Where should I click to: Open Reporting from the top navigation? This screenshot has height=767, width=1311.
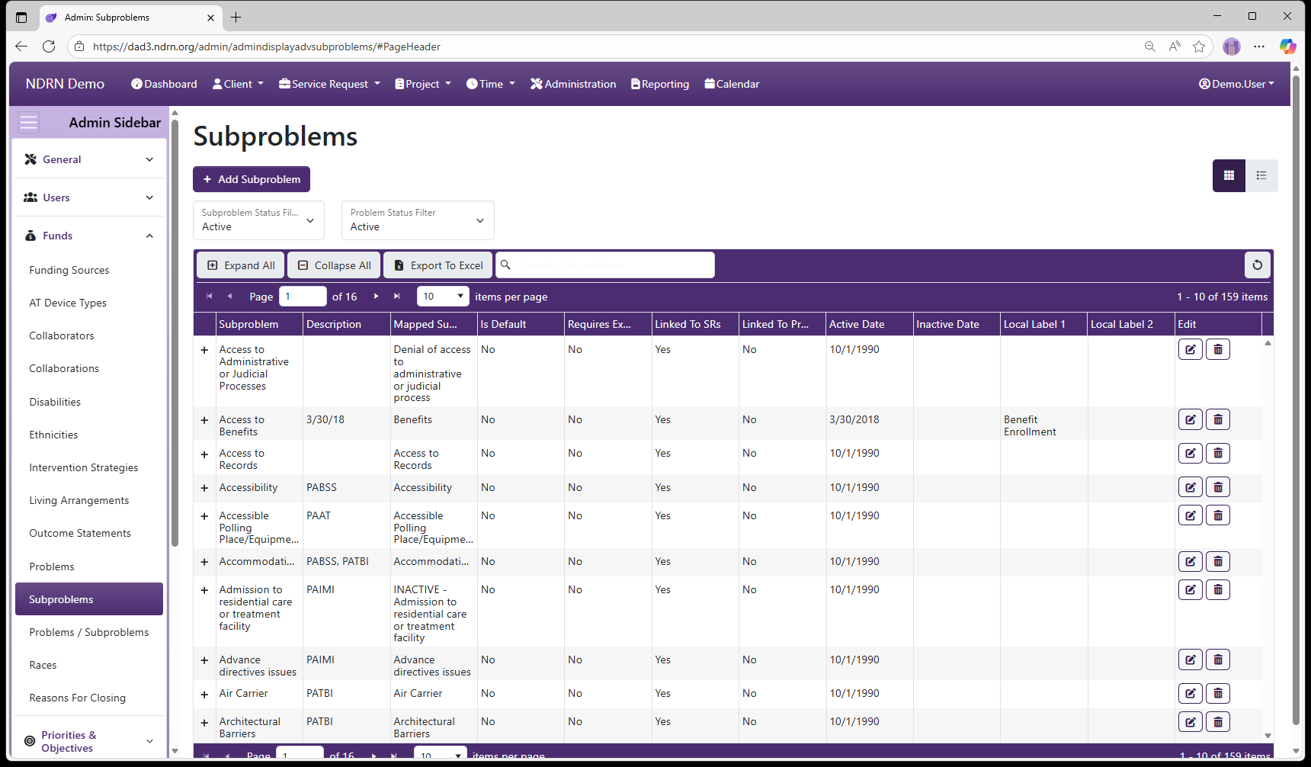pyautogui.click(x=660, y=84)
